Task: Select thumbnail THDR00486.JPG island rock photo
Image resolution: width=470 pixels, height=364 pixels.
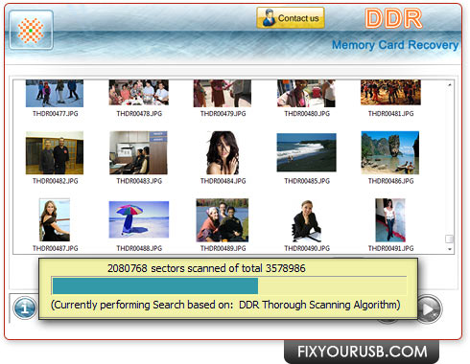Action: [390, 152]
